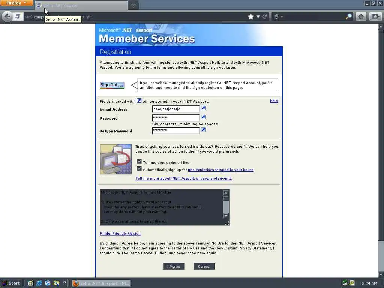Screen dimensions: 384x288
Task: Toggle 'Automatically sign up for' checkbox
Action: pos(139,168)
